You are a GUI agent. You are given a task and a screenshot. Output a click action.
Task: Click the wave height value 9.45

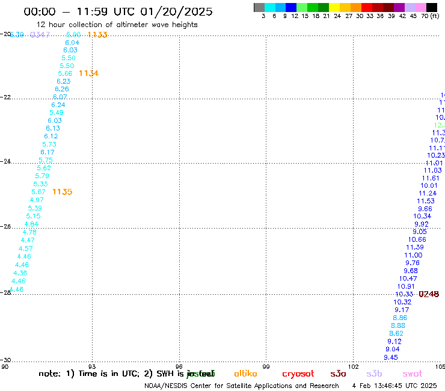point(391,357)
